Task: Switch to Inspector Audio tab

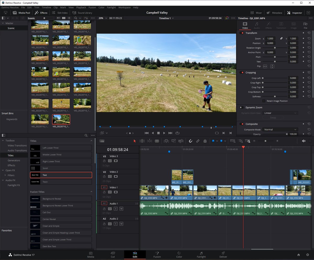Action: [x=257, y=25]
